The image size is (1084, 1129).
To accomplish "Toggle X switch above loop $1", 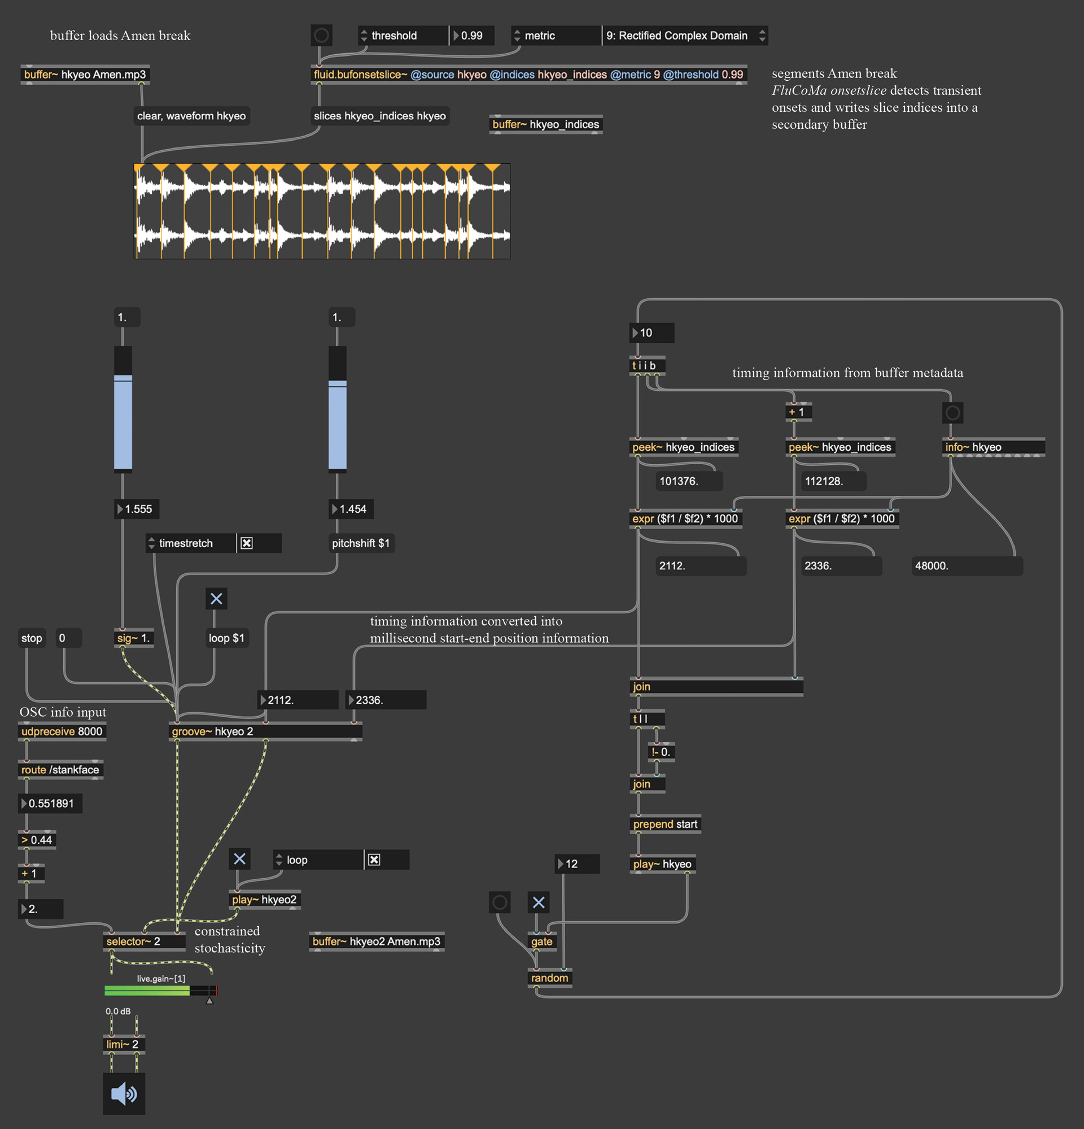I will click(x=216, y=599).
